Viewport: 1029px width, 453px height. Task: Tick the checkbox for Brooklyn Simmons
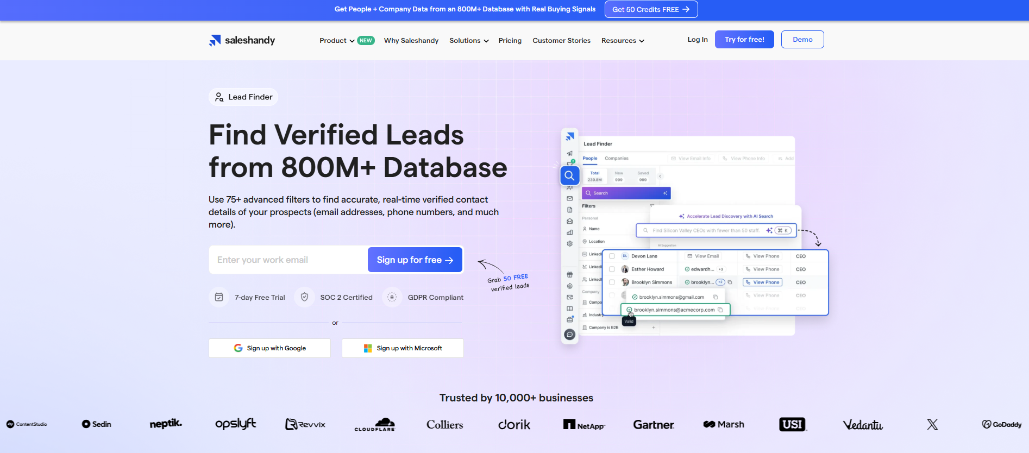pos(612,282)
